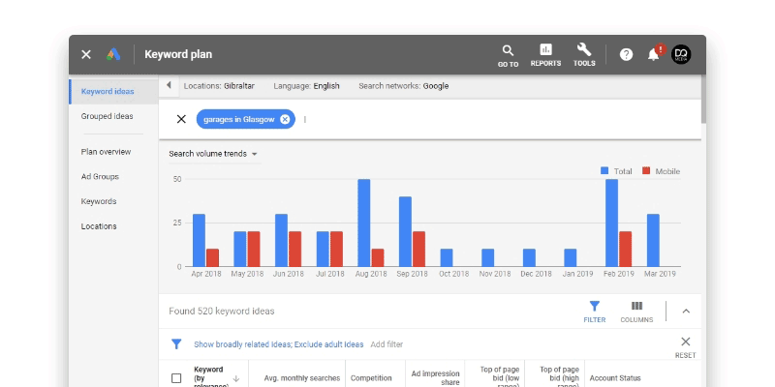This screenshot has height=387, width=775.
Task: Go to Keywords section
Action: pyautogui.click(x=99, y=201)
